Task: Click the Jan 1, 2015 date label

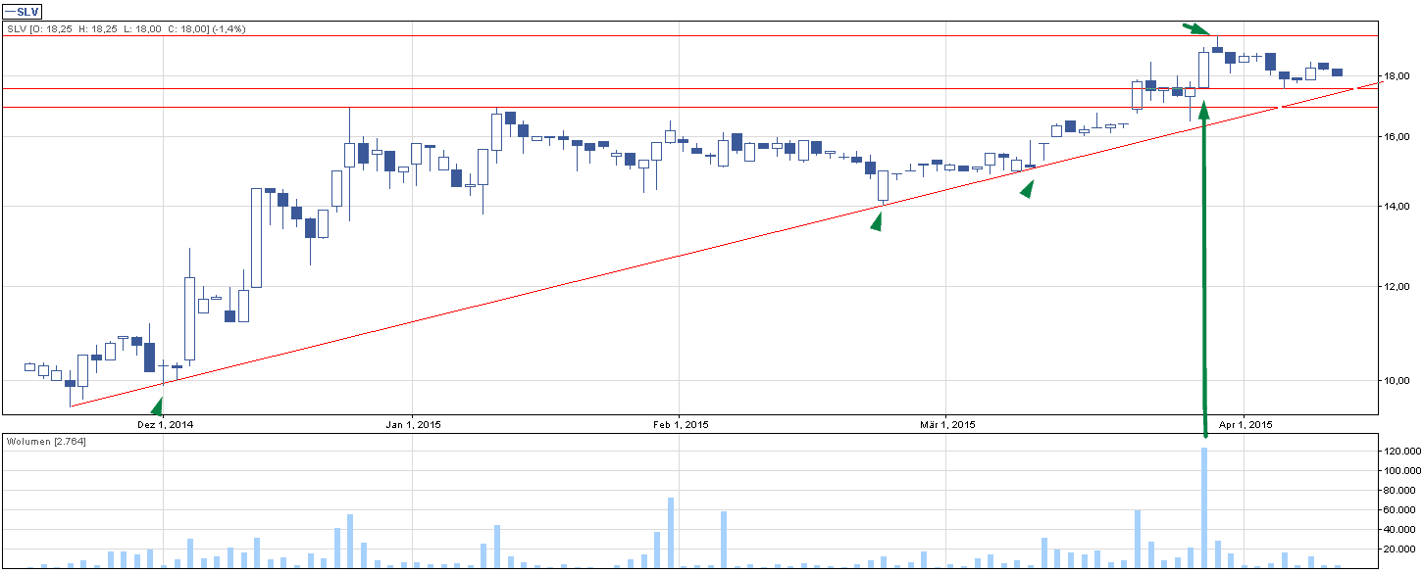Action: click(412, 424)
